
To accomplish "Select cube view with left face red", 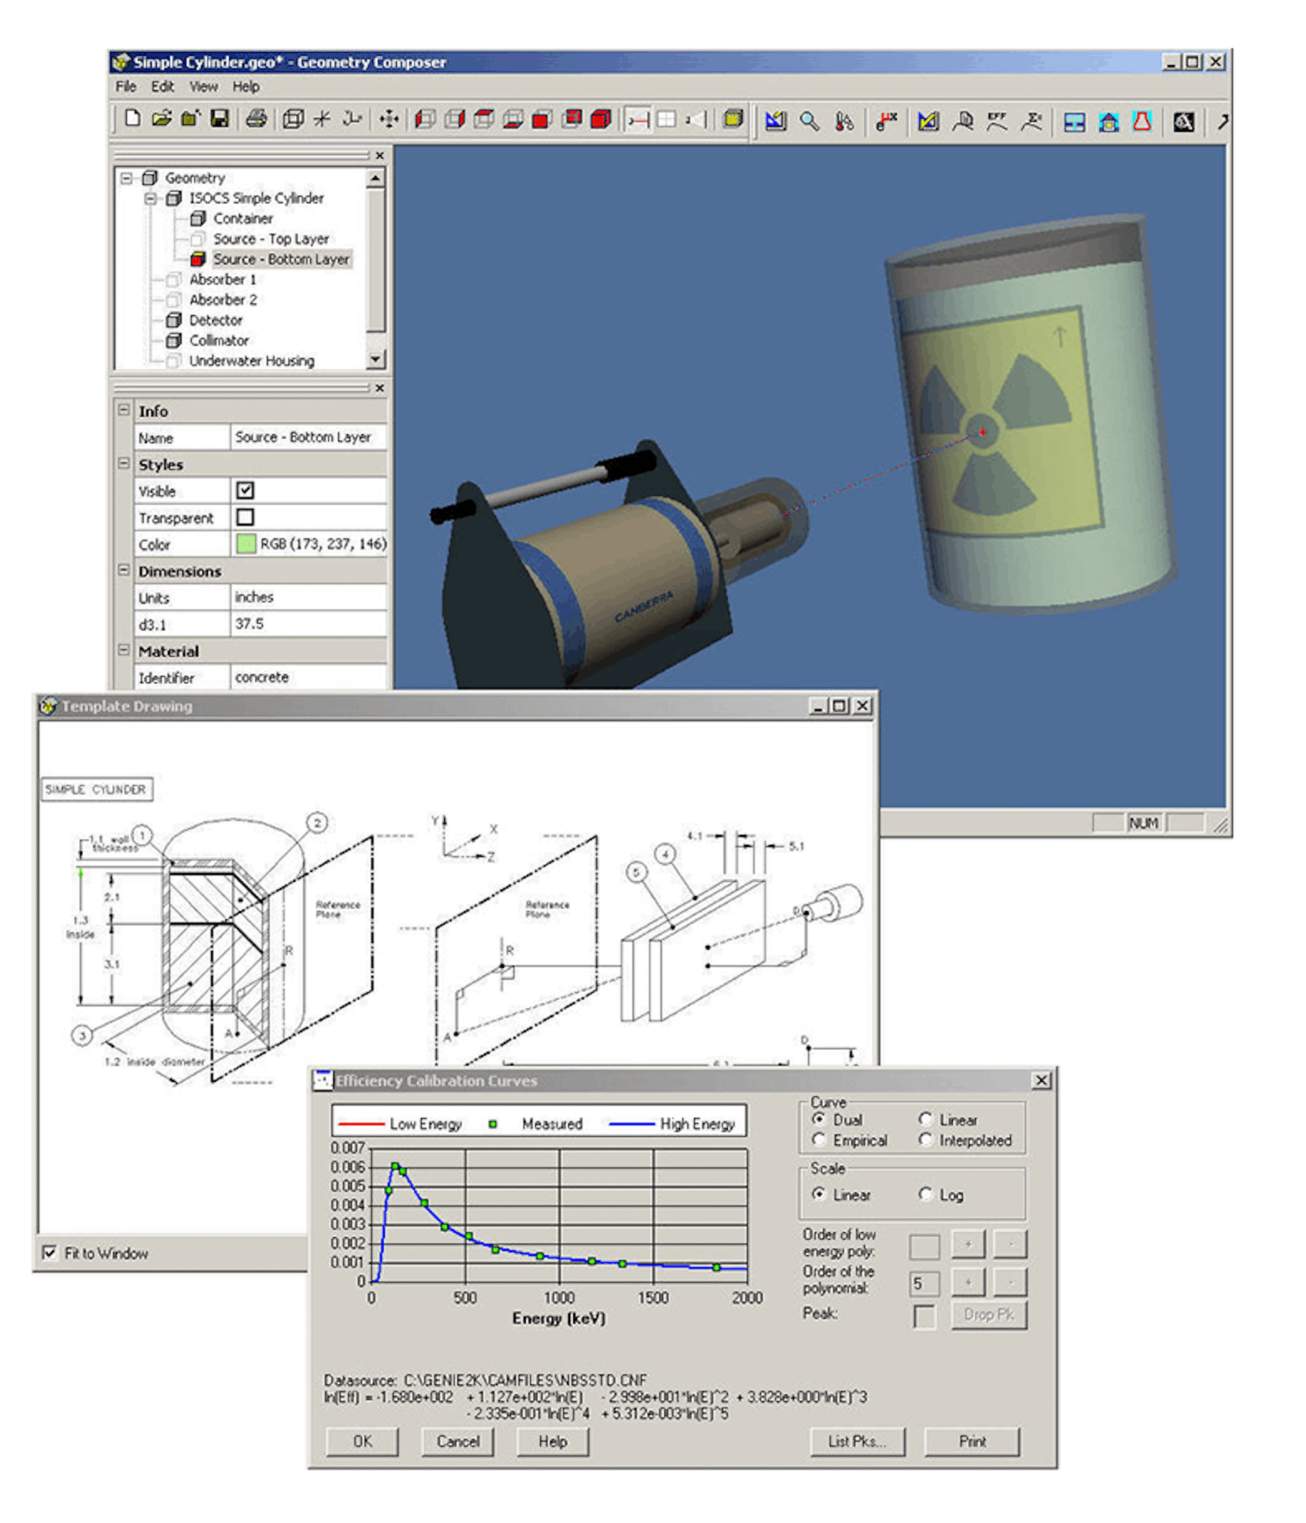I will point(426,118).
